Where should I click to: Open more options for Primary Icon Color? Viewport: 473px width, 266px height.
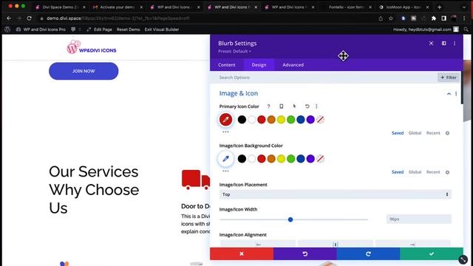click(316, 106)
